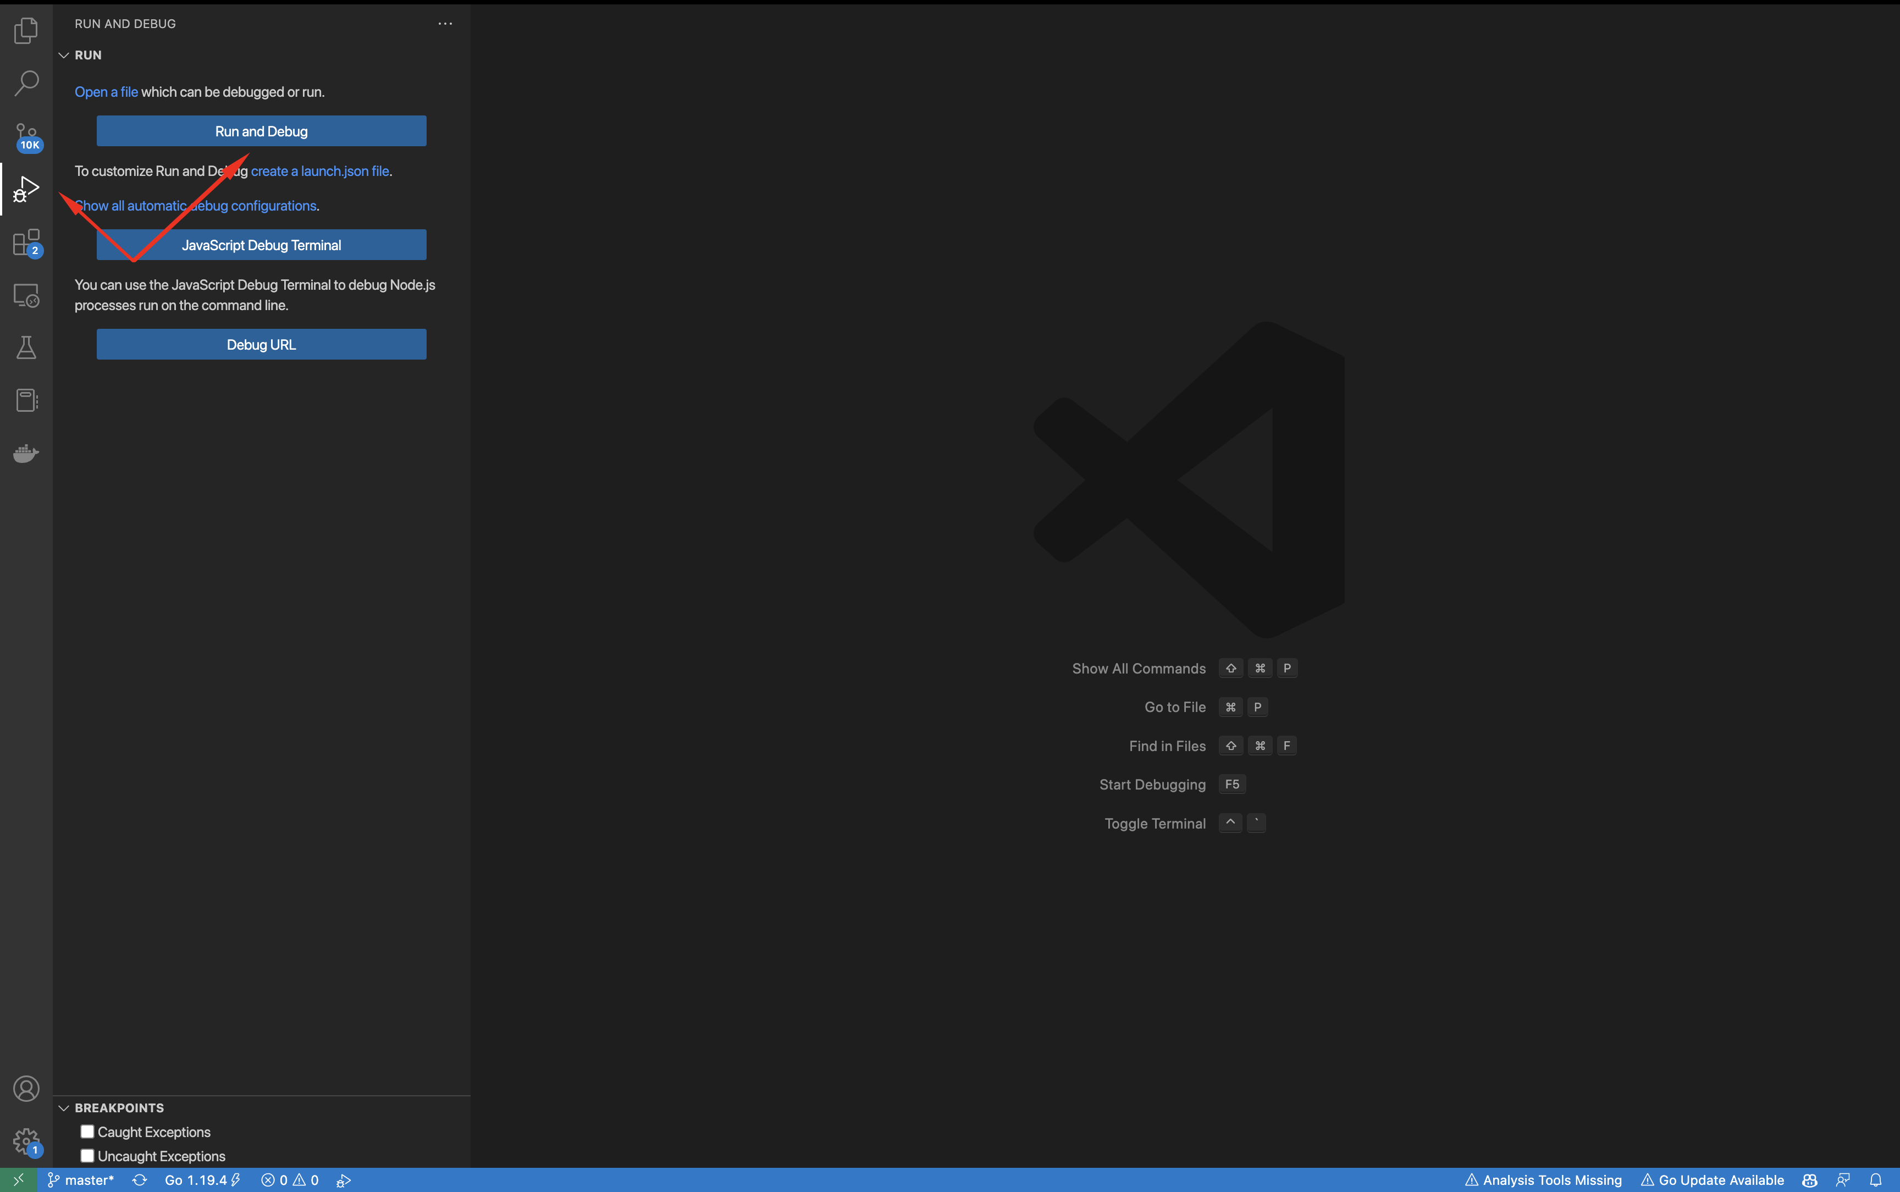Open the Extensions view icon

[26, 243]
